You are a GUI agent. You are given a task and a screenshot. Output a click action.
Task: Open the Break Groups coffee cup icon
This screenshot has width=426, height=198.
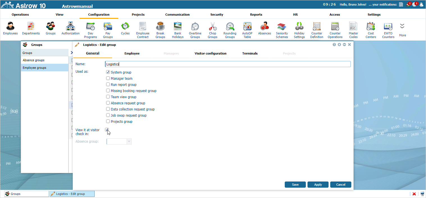click(160, 27)
